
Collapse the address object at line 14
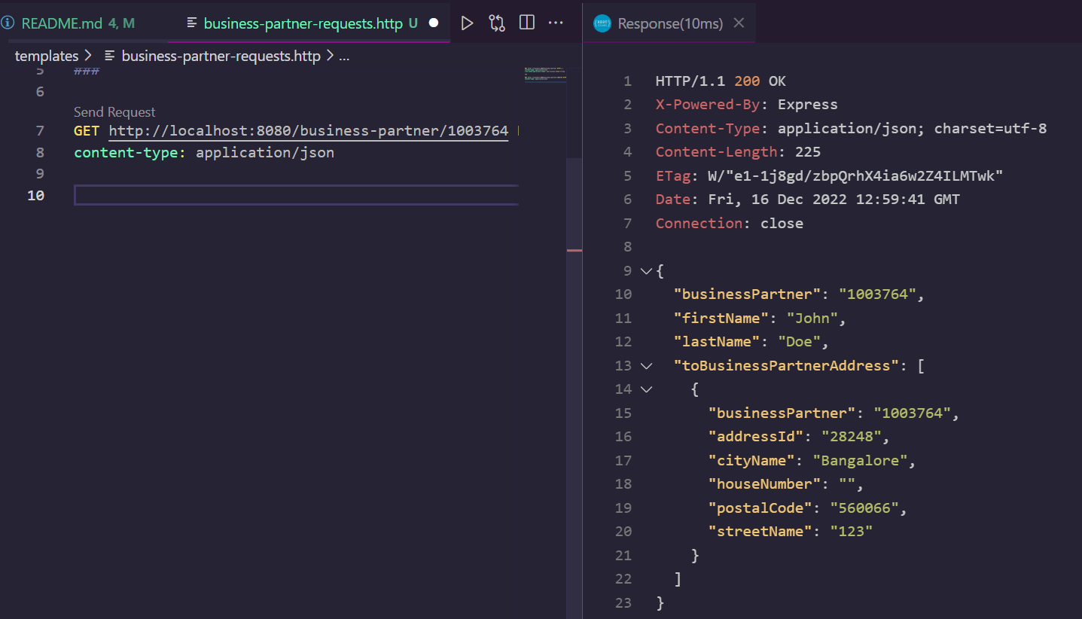645,389
